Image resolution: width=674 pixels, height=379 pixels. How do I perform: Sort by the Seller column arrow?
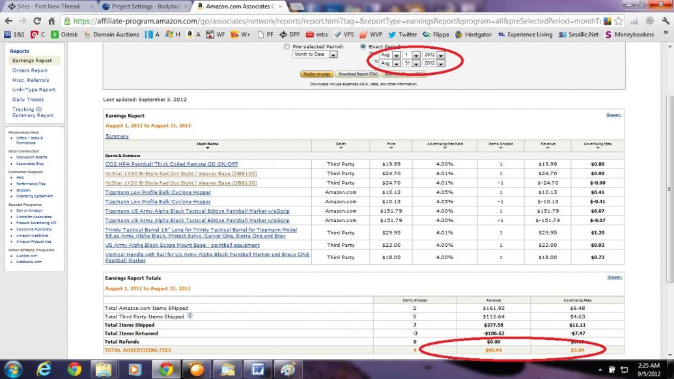341,148
